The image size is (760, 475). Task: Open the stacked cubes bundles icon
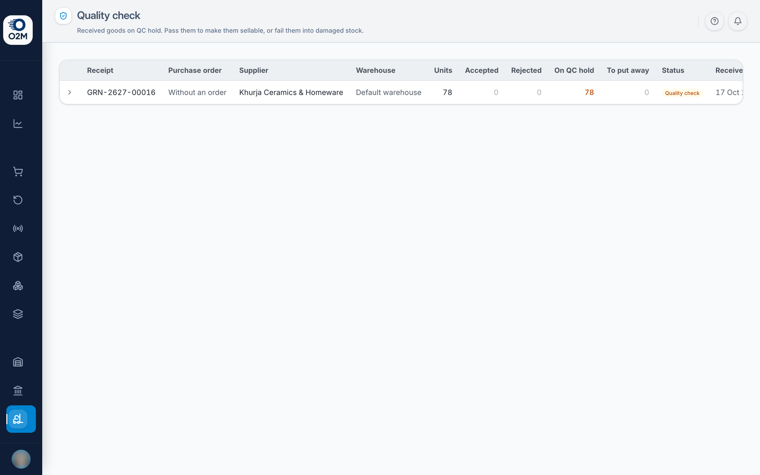pos(18,285)
